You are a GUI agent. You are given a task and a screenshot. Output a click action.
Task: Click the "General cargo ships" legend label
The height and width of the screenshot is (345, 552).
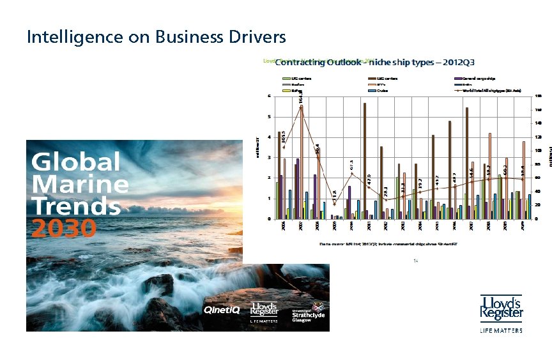(479, 79)
